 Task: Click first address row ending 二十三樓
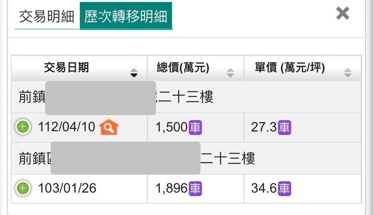coord(186,97)
